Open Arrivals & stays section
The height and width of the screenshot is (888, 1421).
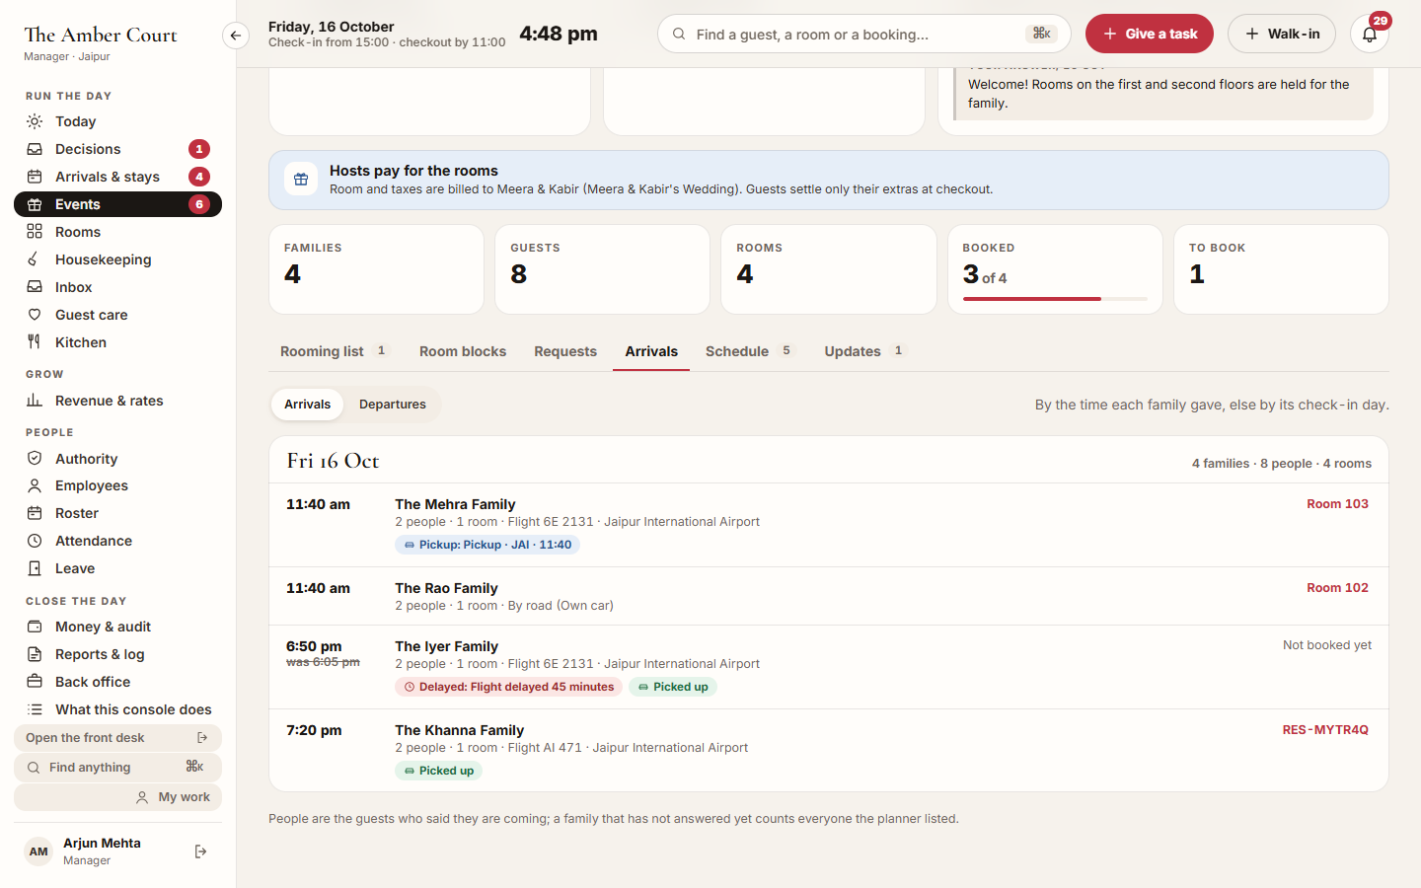(x=117, y=177)
